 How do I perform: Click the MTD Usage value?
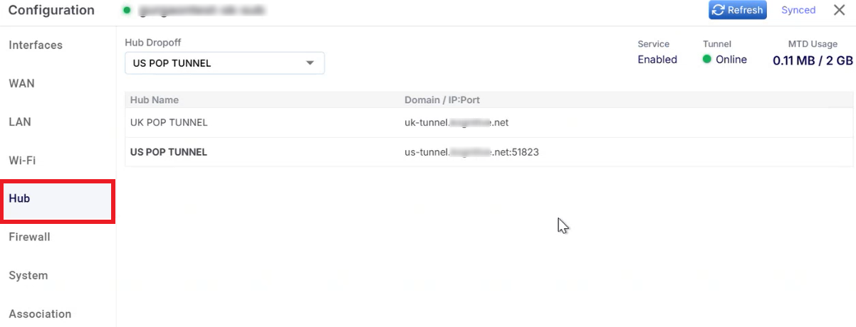coord(813,61)
